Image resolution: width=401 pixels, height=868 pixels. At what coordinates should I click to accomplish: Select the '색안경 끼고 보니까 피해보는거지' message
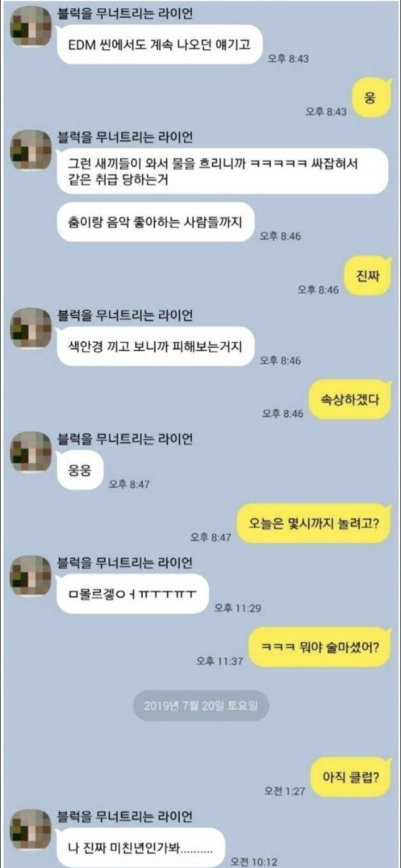(x=156, y=346)
